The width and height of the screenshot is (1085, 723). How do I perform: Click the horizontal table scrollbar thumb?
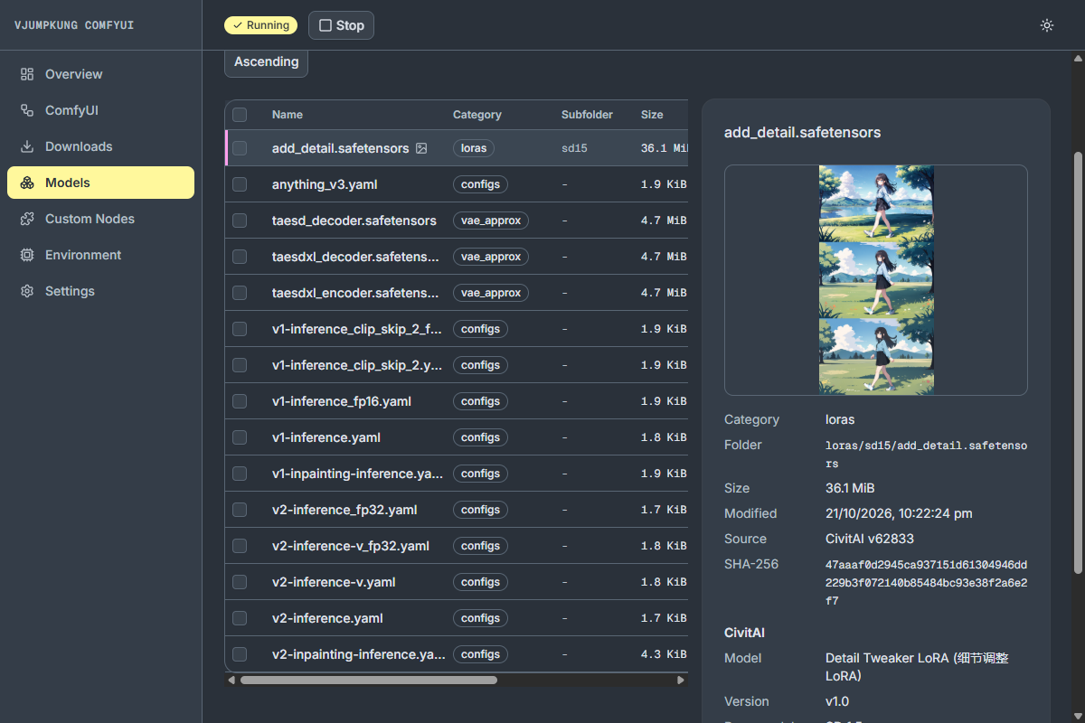coord(368,680)
